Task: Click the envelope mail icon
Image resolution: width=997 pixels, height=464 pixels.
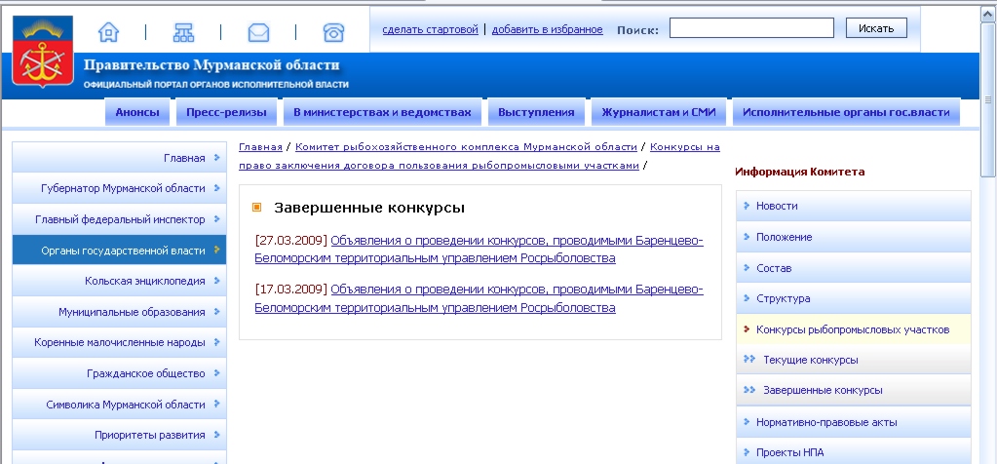Action: pos(258,32)
